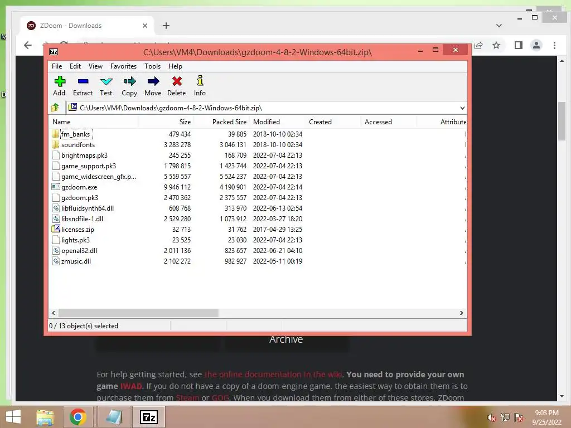Click the IWAD link on the ZDoom page
This screenshot has width=571, height=428.
131,386
